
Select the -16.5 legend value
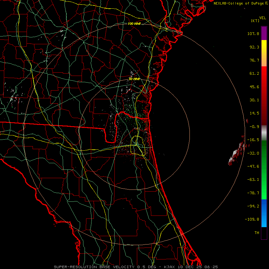pyautogui.click(x=253, y=140)
